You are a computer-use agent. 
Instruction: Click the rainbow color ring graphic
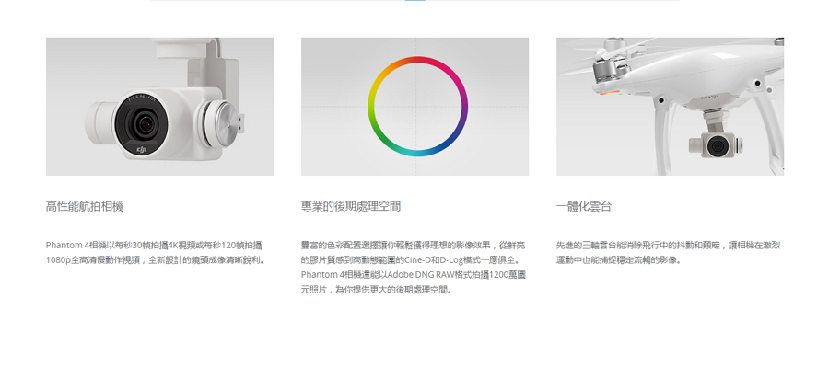point(417,107)
